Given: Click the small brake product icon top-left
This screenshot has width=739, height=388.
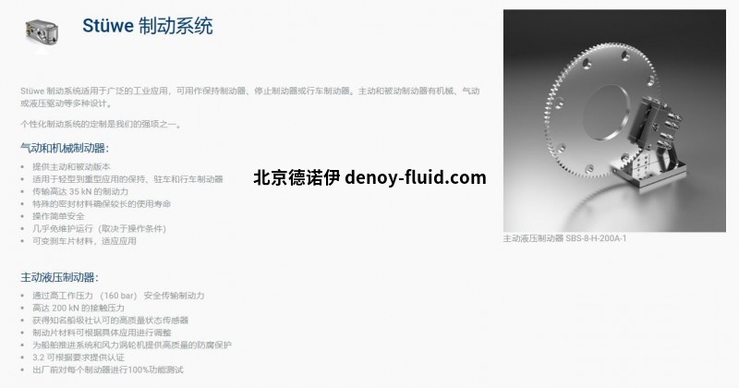Looking at the screenshot, I should tap(42, 32).
